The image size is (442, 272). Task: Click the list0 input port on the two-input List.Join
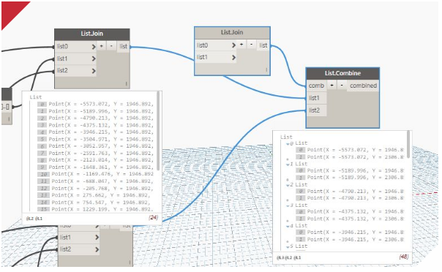(216, 45)
